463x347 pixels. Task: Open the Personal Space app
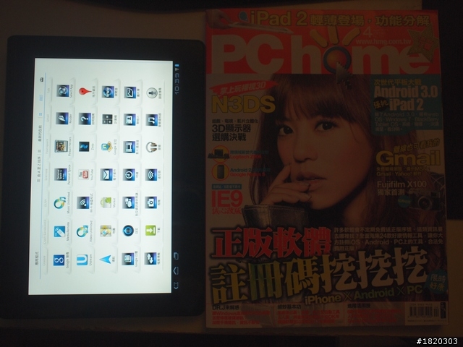pos(61,174)
